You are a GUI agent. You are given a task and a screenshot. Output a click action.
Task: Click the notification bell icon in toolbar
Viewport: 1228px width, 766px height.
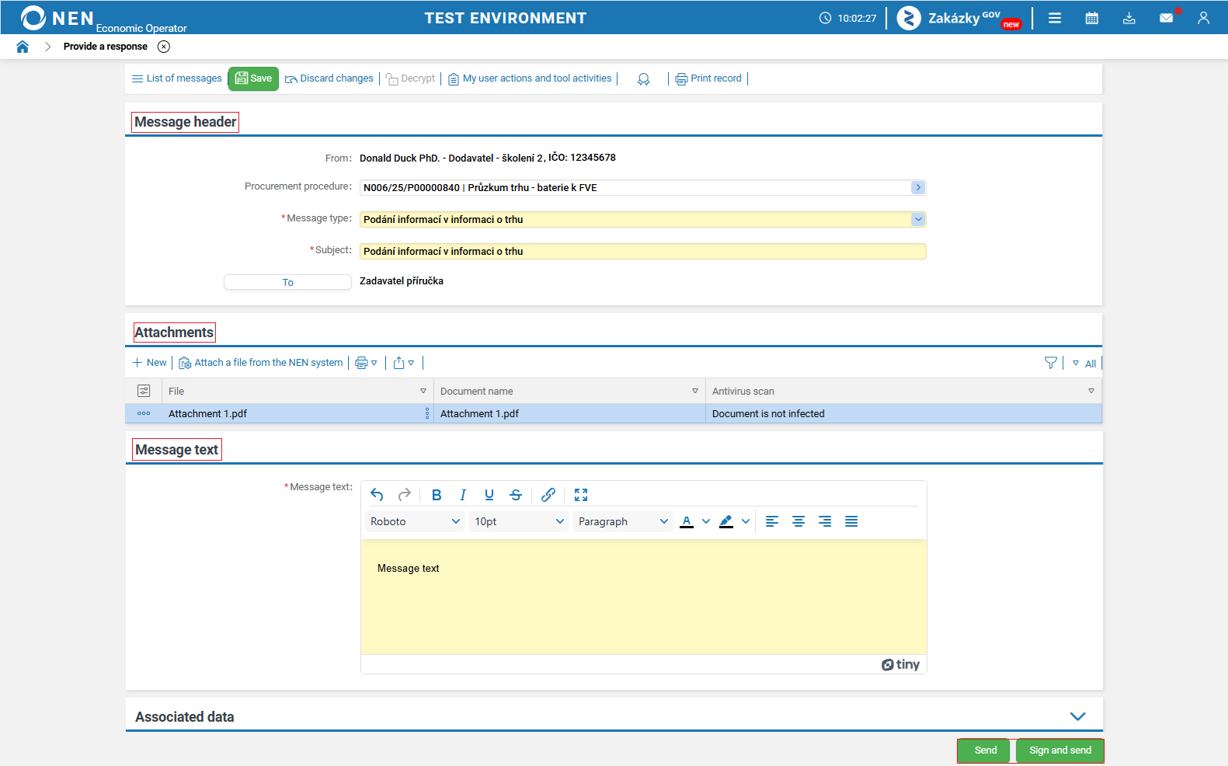(x=643, y=79)
